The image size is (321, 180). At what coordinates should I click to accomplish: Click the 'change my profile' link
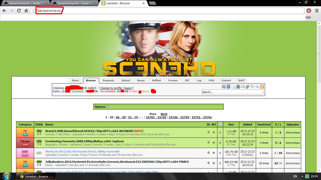pos(111,88)
